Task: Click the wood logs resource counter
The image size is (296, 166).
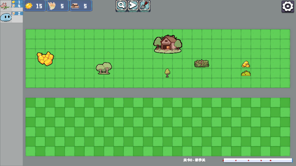Action: click(x=81, y=6)
